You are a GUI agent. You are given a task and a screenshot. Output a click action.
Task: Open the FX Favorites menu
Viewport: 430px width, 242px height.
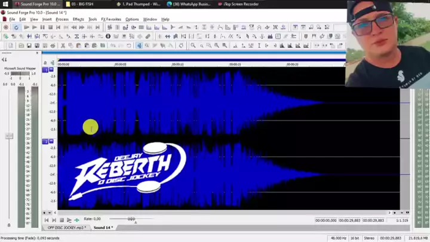[111, 19]
